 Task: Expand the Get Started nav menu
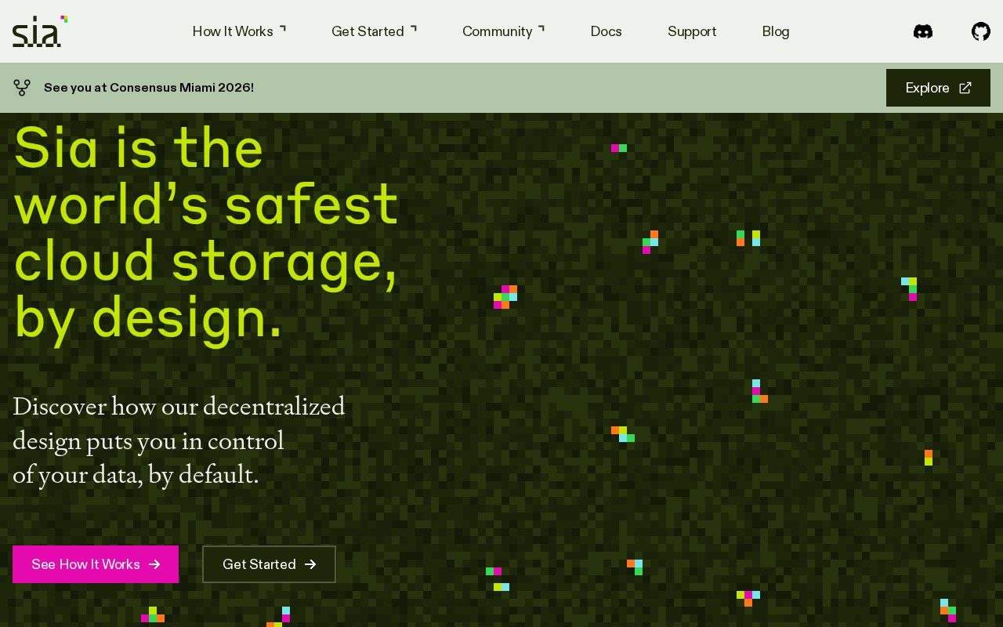tap(374, 31)
